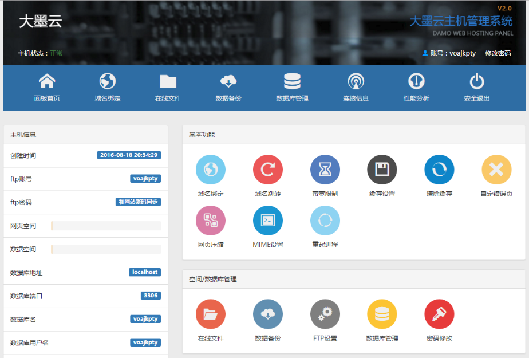Open the yellow 自定错误页 X icon
The image size is (529, 358).
coord(496,170)
